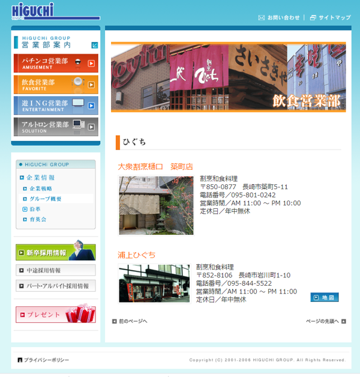Open パート・アルバイト採用情報 button
The image size is (360, 377).
[x=56, y=286]
